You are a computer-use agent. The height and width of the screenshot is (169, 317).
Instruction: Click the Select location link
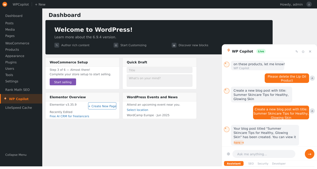point(137,110)
